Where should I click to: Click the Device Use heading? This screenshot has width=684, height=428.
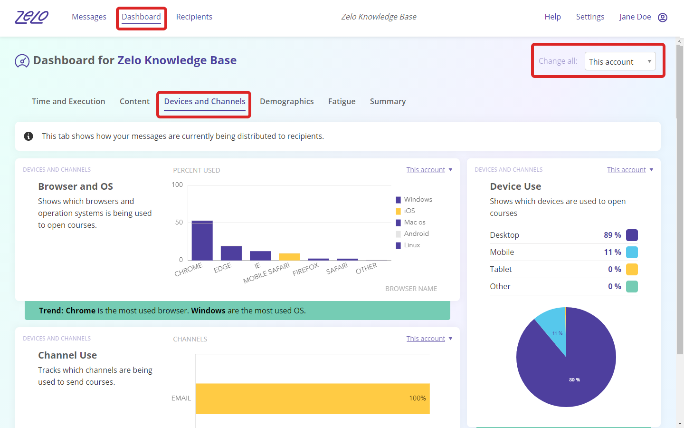(515, 186)
